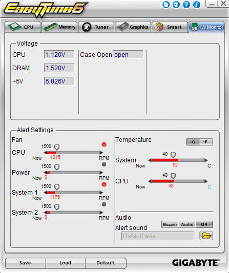Open the Tuner tab
This screenshot has width=229, height=273.
click(x=96, y=27)
